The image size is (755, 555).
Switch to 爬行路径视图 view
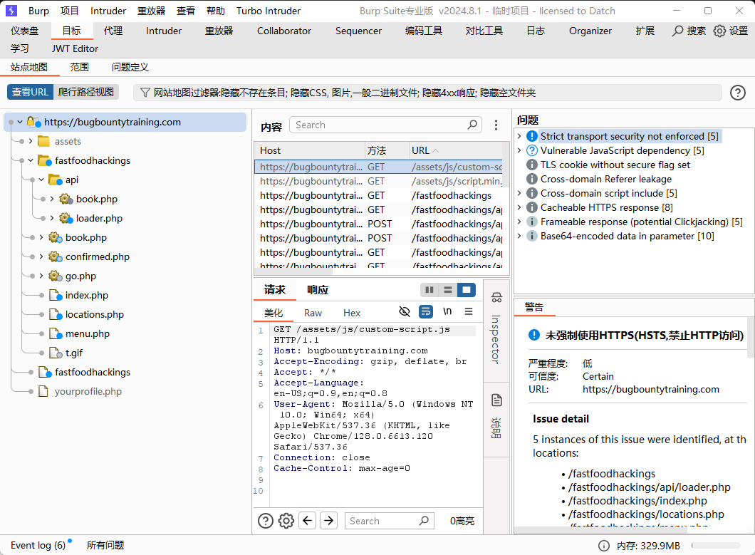(86, 92)
